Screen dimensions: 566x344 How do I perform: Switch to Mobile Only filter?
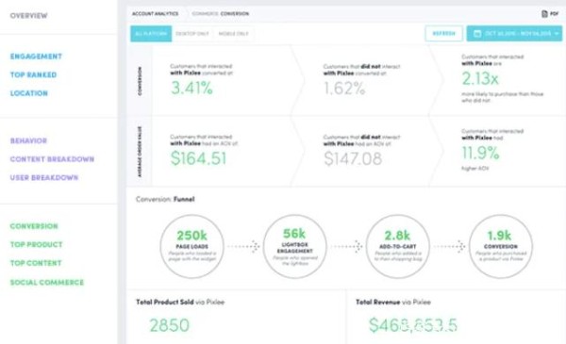[233, 34]
